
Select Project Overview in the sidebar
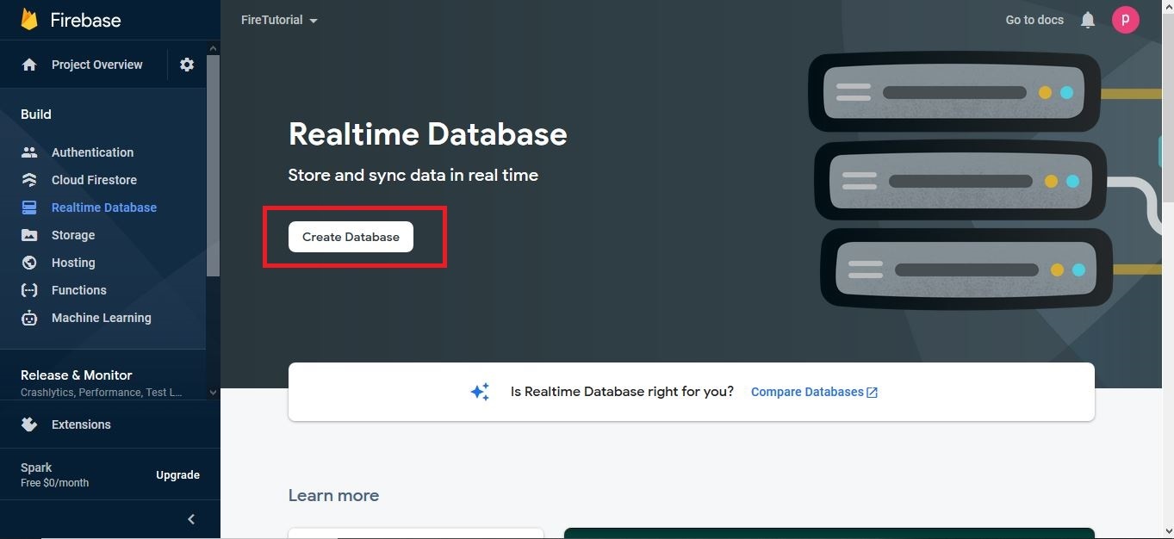click(x=96, y=64)
